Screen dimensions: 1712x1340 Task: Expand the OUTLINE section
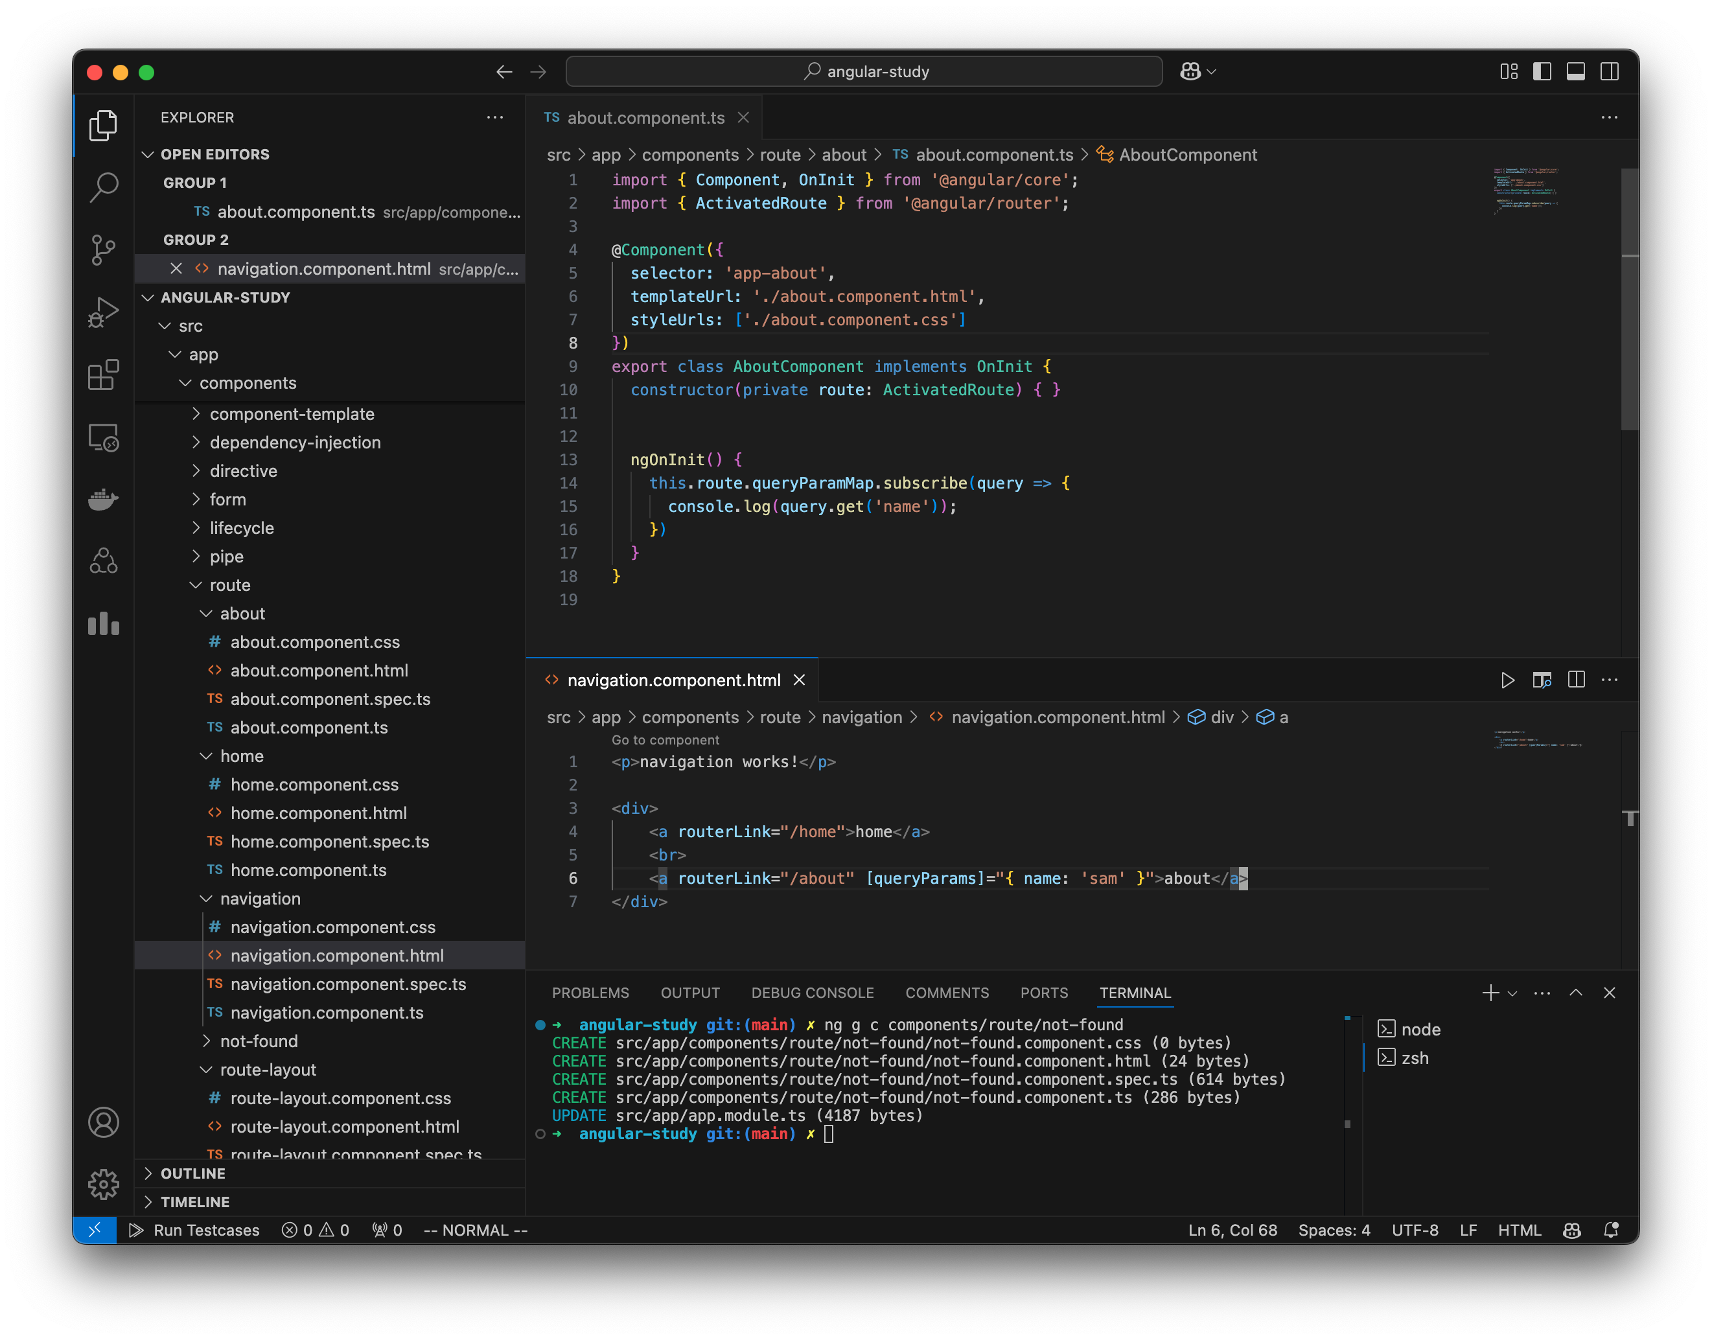[192, 1173]
